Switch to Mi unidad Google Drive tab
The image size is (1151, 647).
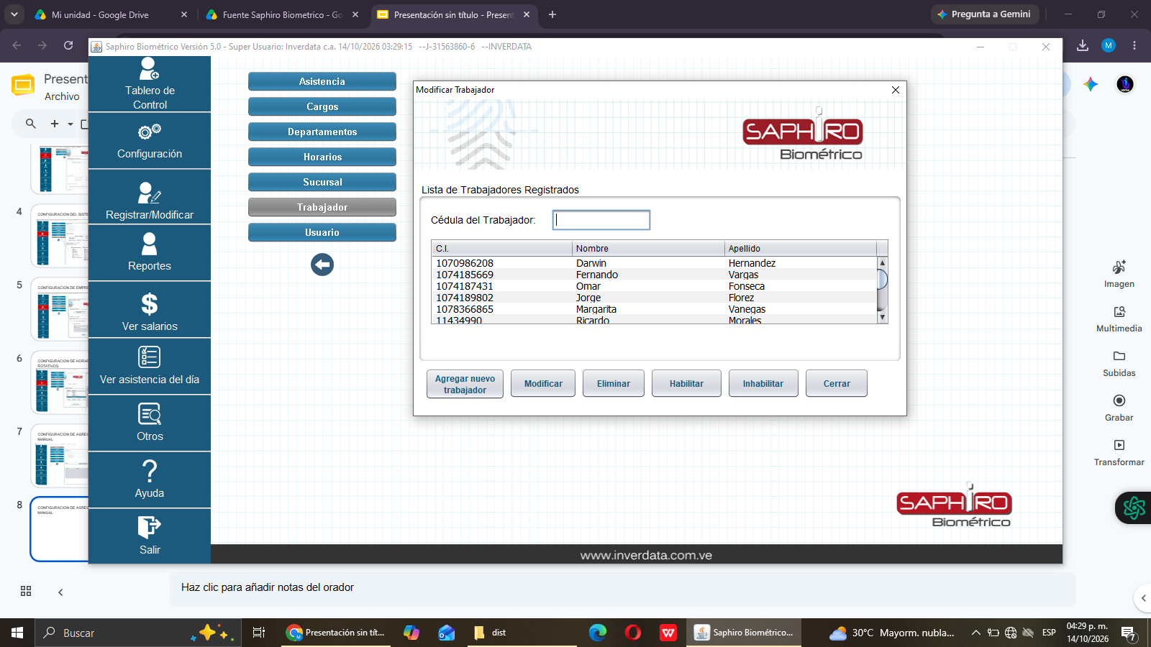click(x=112, y=14)
